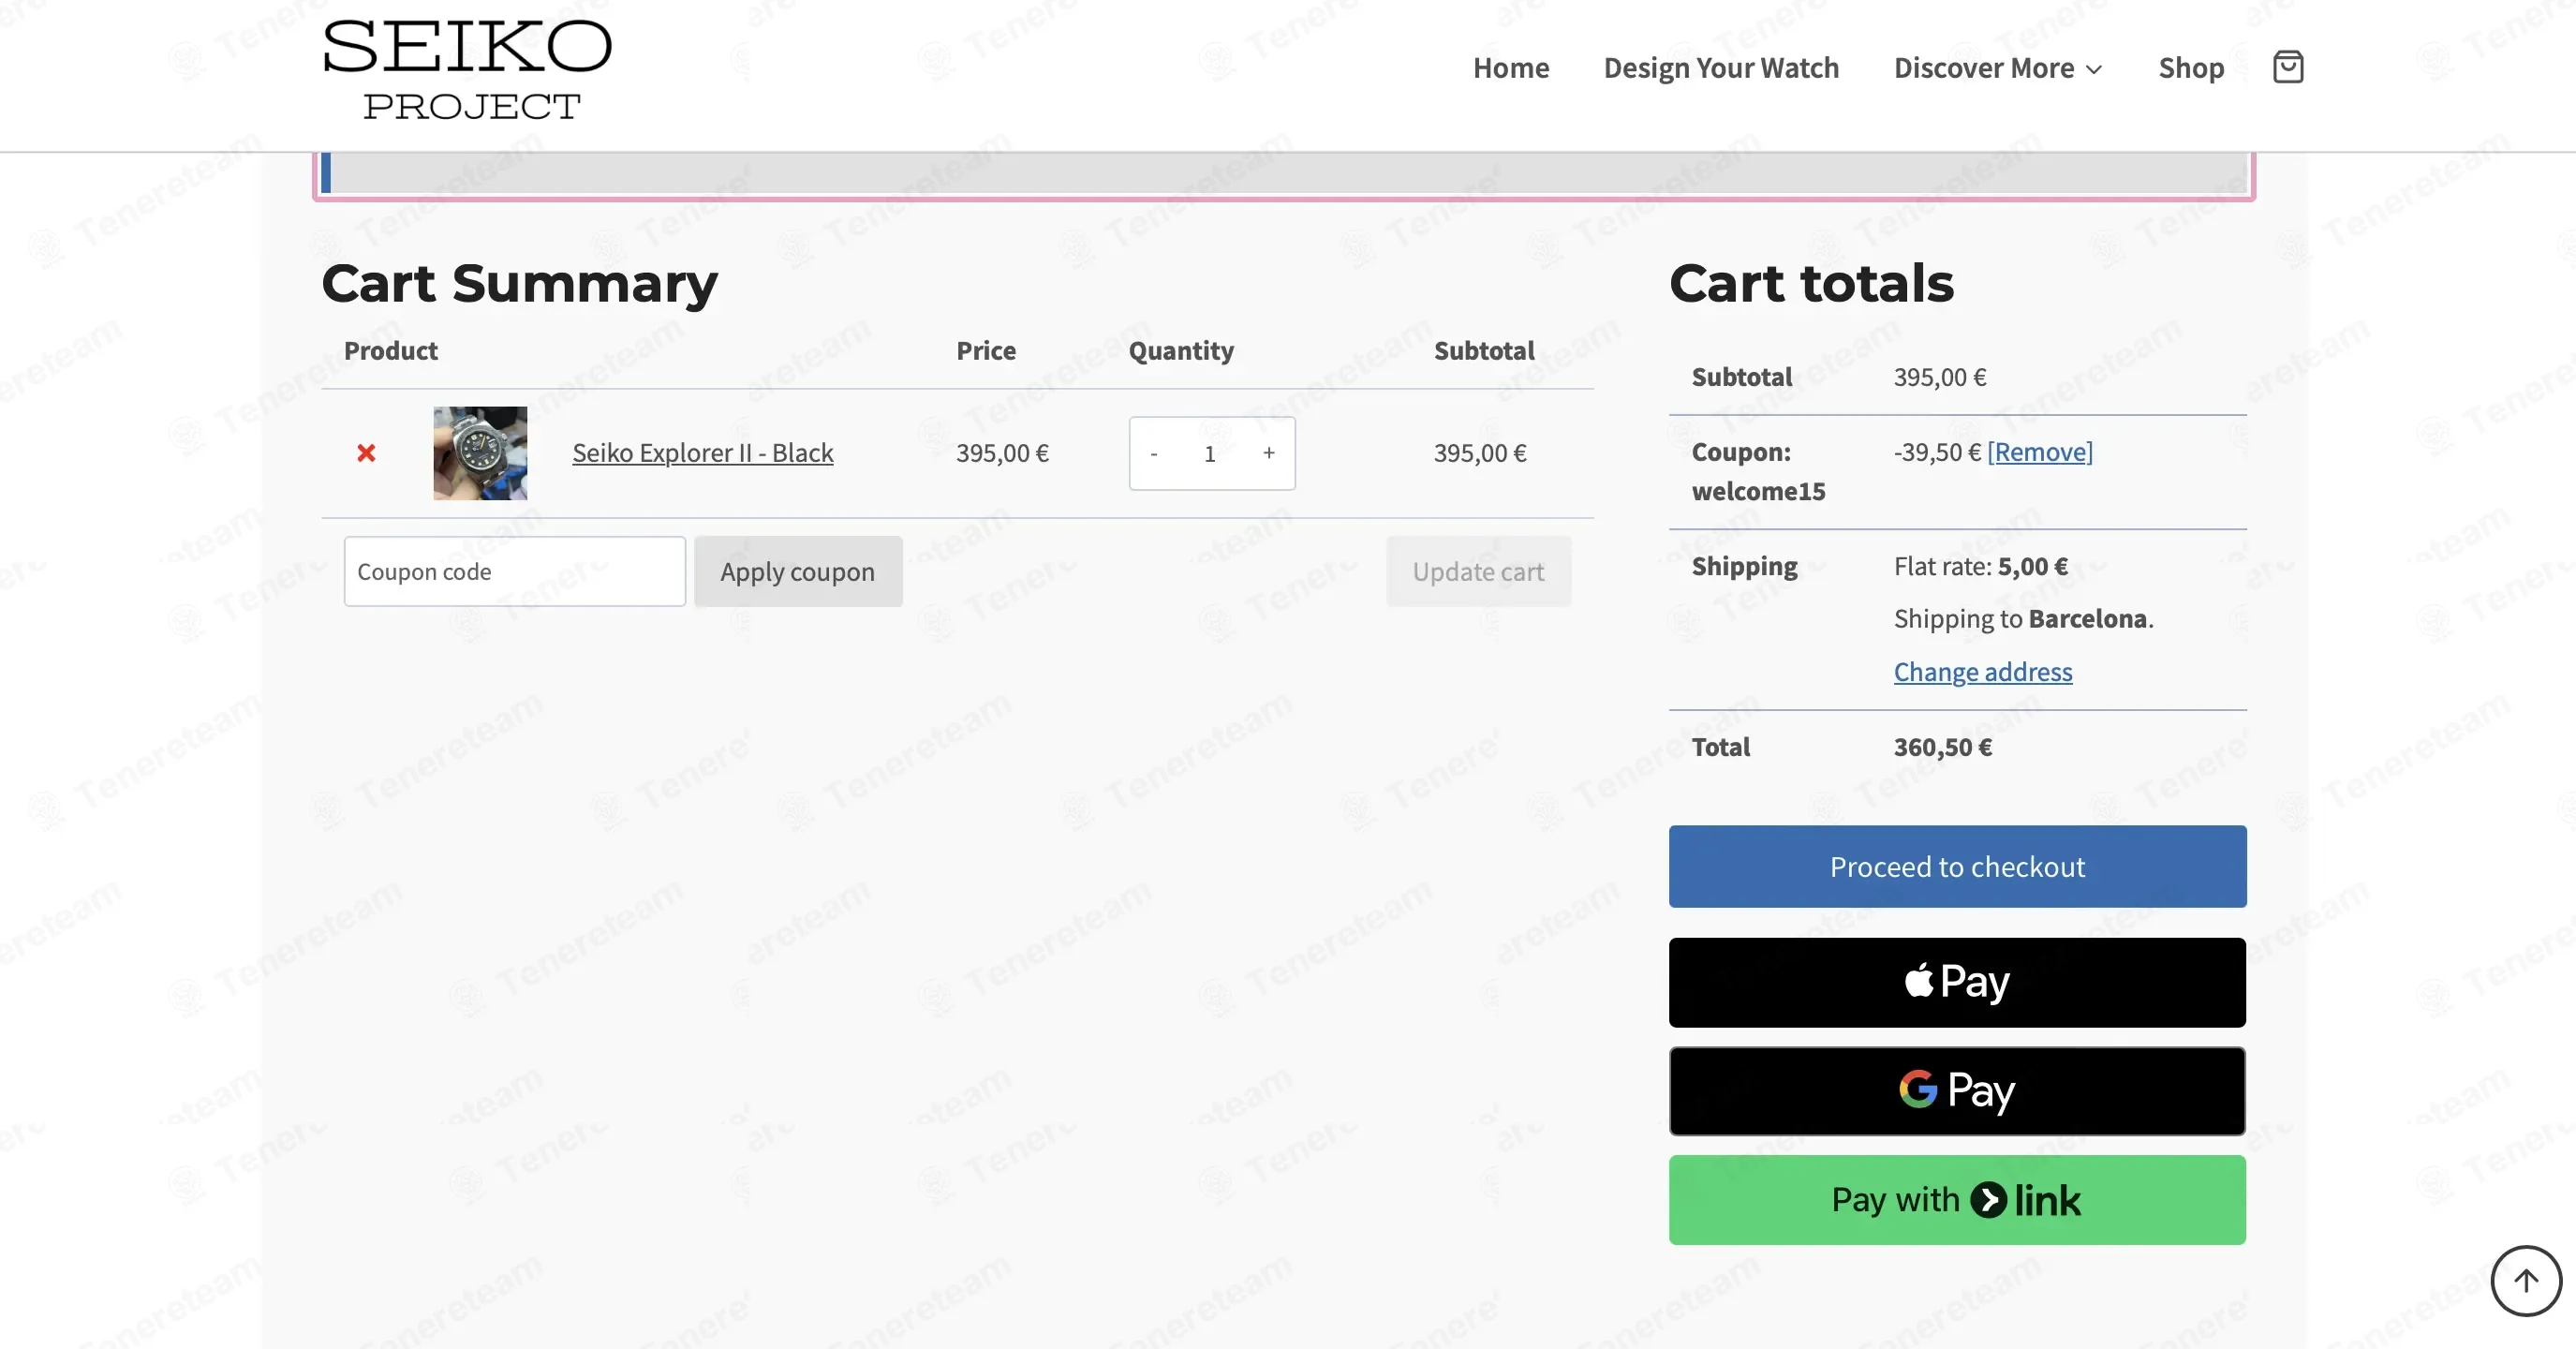Proceed to checkout
This screenshot has width=2576, height=1349.
coord(1957,867)
